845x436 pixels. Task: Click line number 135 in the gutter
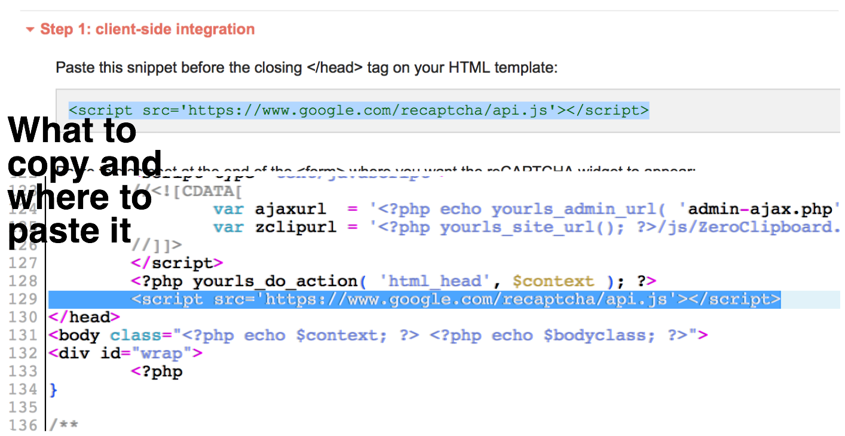tap(23, 407)
